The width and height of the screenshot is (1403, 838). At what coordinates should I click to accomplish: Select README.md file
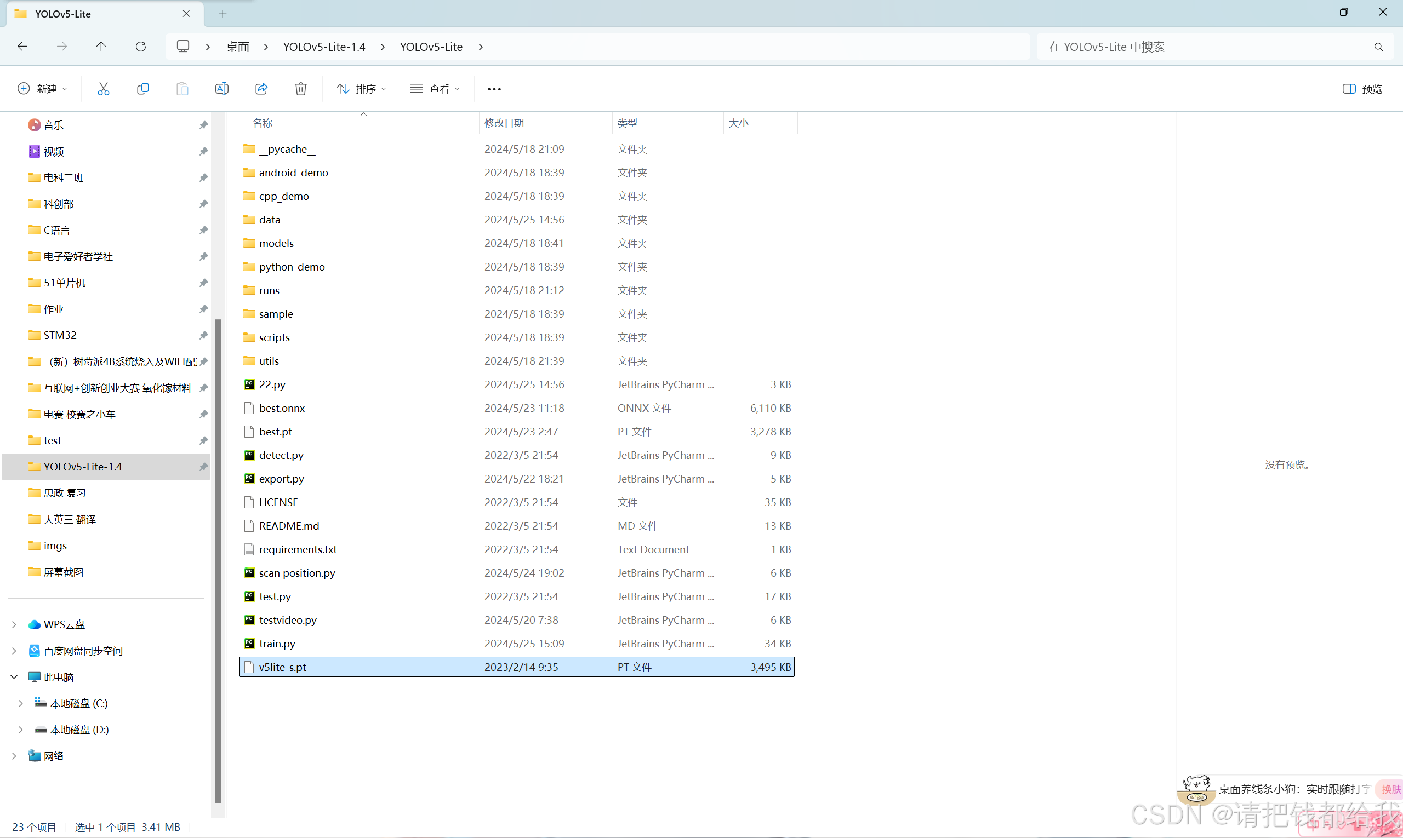coord(289,526)
